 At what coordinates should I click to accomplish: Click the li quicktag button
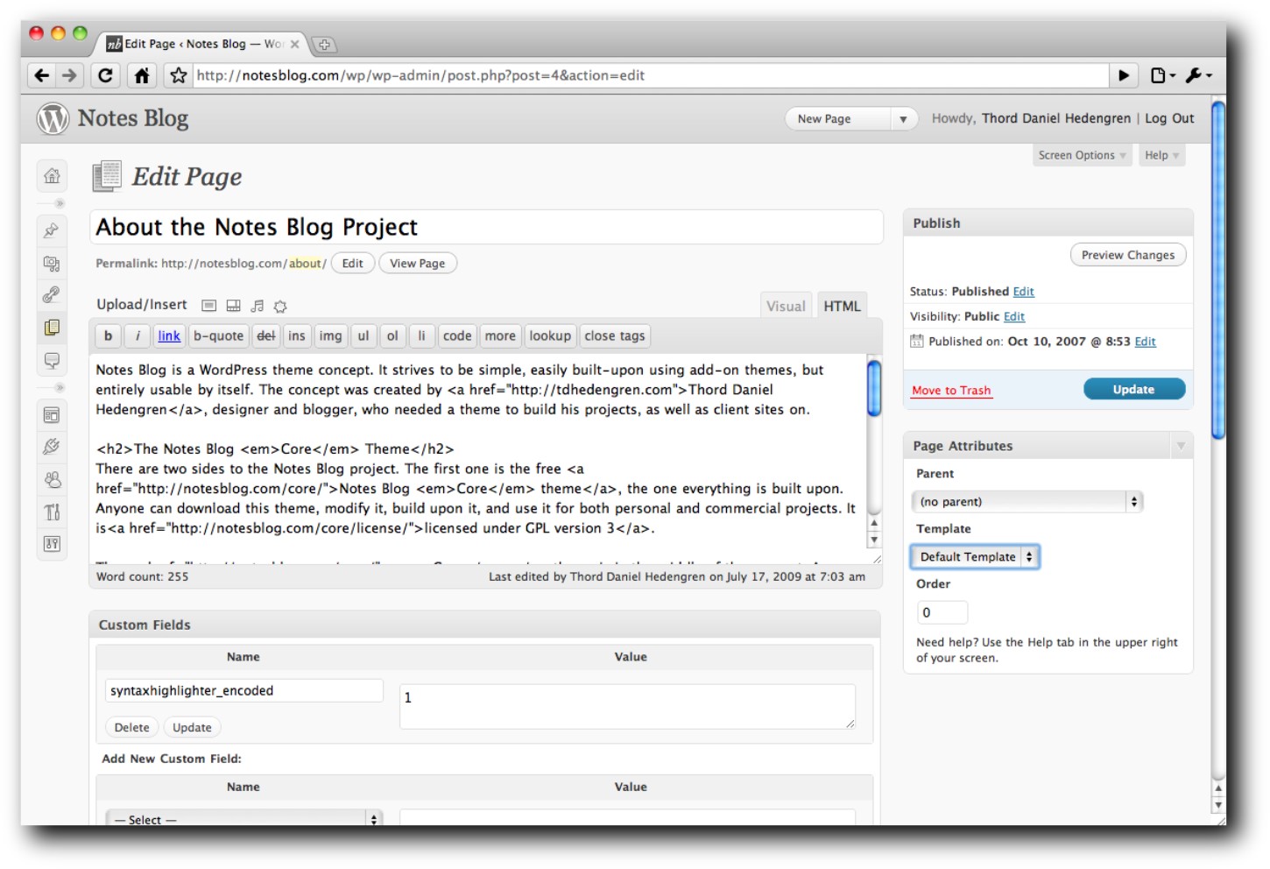(421, 336)
